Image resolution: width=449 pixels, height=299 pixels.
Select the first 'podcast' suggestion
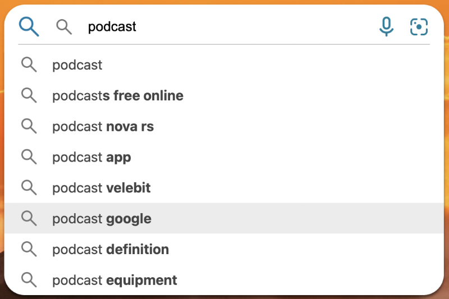pyautogui.click(x=224, y=65)
